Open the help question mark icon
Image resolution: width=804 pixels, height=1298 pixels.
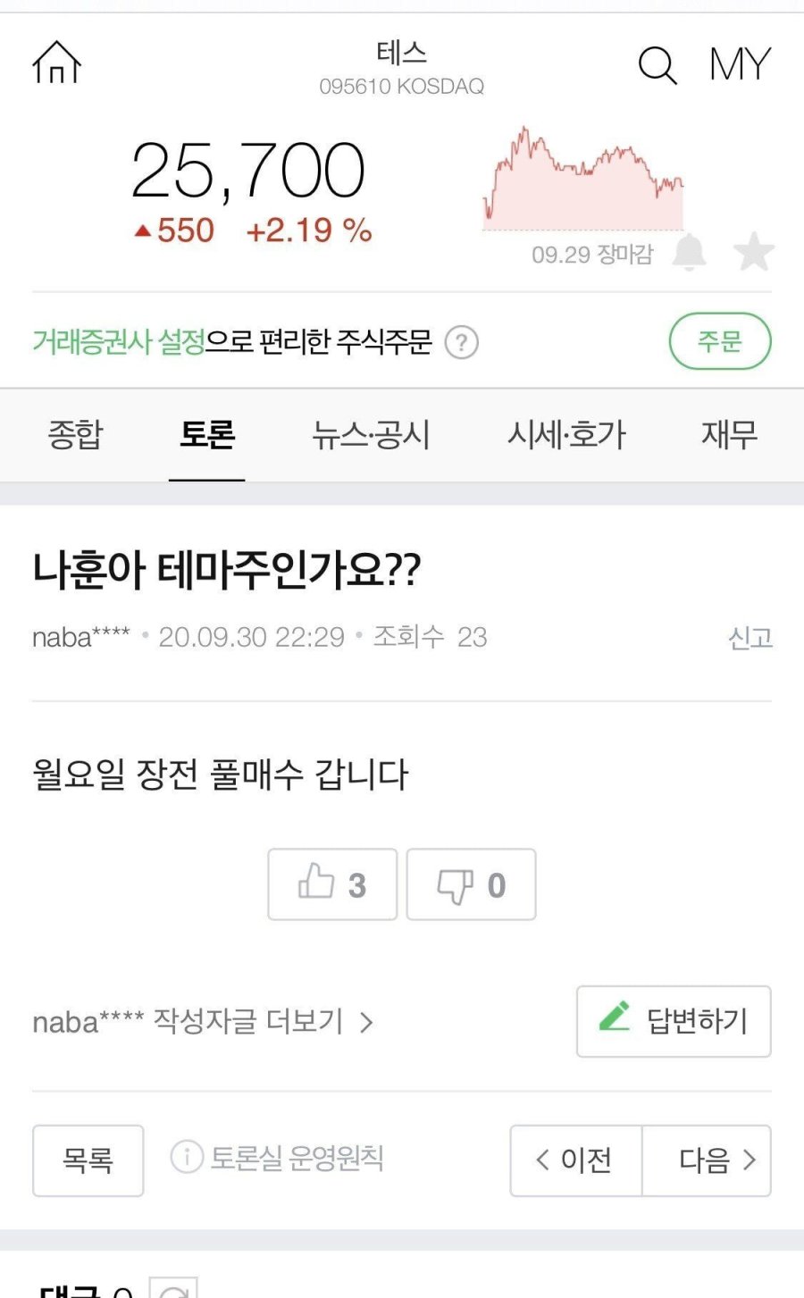[x=462, y=342]
